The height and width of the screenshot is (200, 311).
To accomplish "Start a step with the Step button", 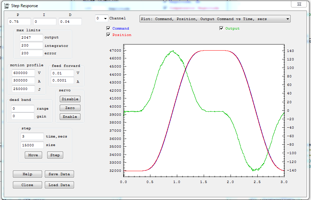I will (55, 155).
